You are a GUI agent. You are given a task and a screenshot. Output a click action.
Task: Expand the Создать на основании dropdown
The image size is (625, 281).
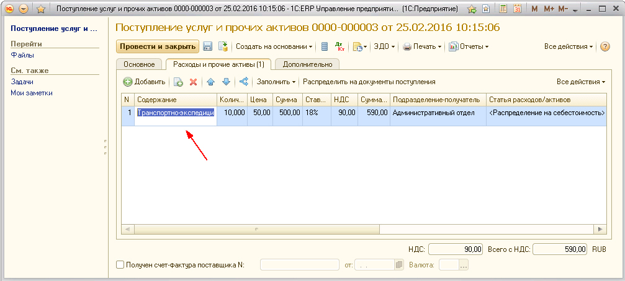(x=274, y=46)
